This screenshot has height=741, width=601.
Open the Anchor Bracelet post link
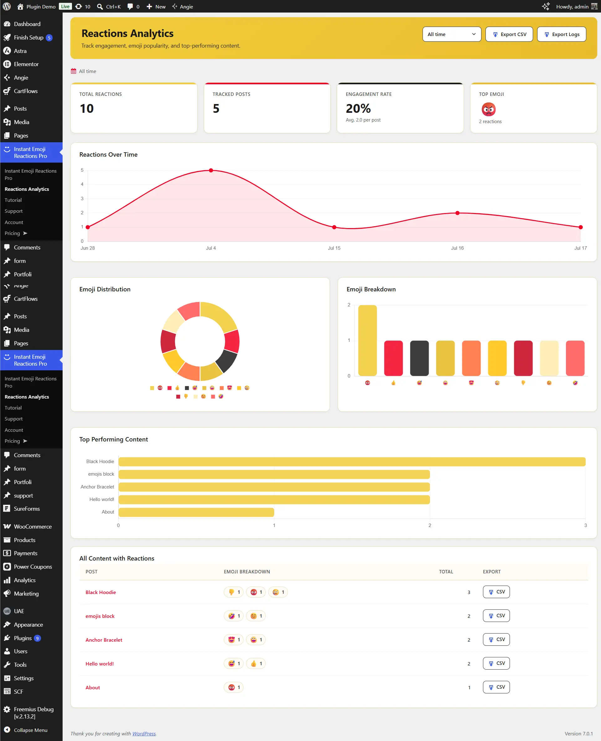(104, 640)
